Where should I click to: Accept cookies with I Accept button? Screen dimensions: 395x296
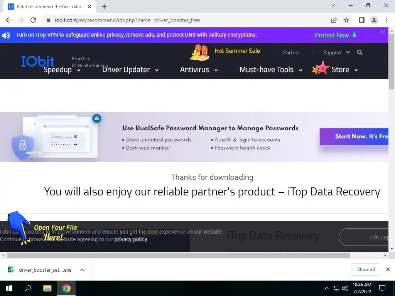point(364,237)
